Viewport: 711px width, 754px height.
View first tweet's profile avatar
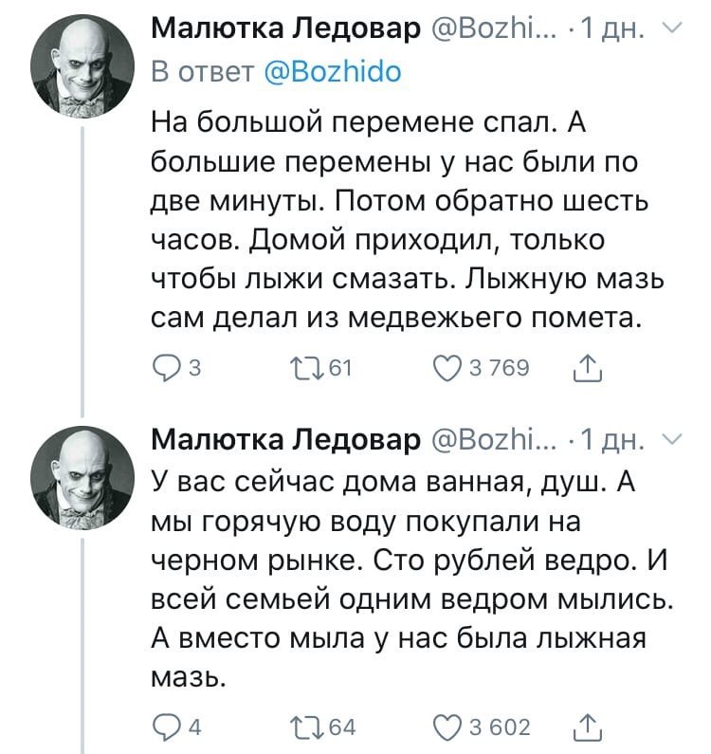click(x=82, y=65)
